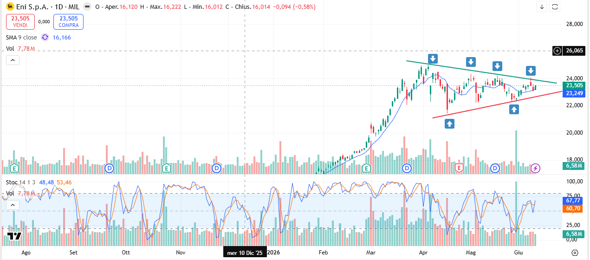The width and height of the screenshot is (590, 260).
Task: Open the earnings E marker near March
Action: tap(367, 168)
